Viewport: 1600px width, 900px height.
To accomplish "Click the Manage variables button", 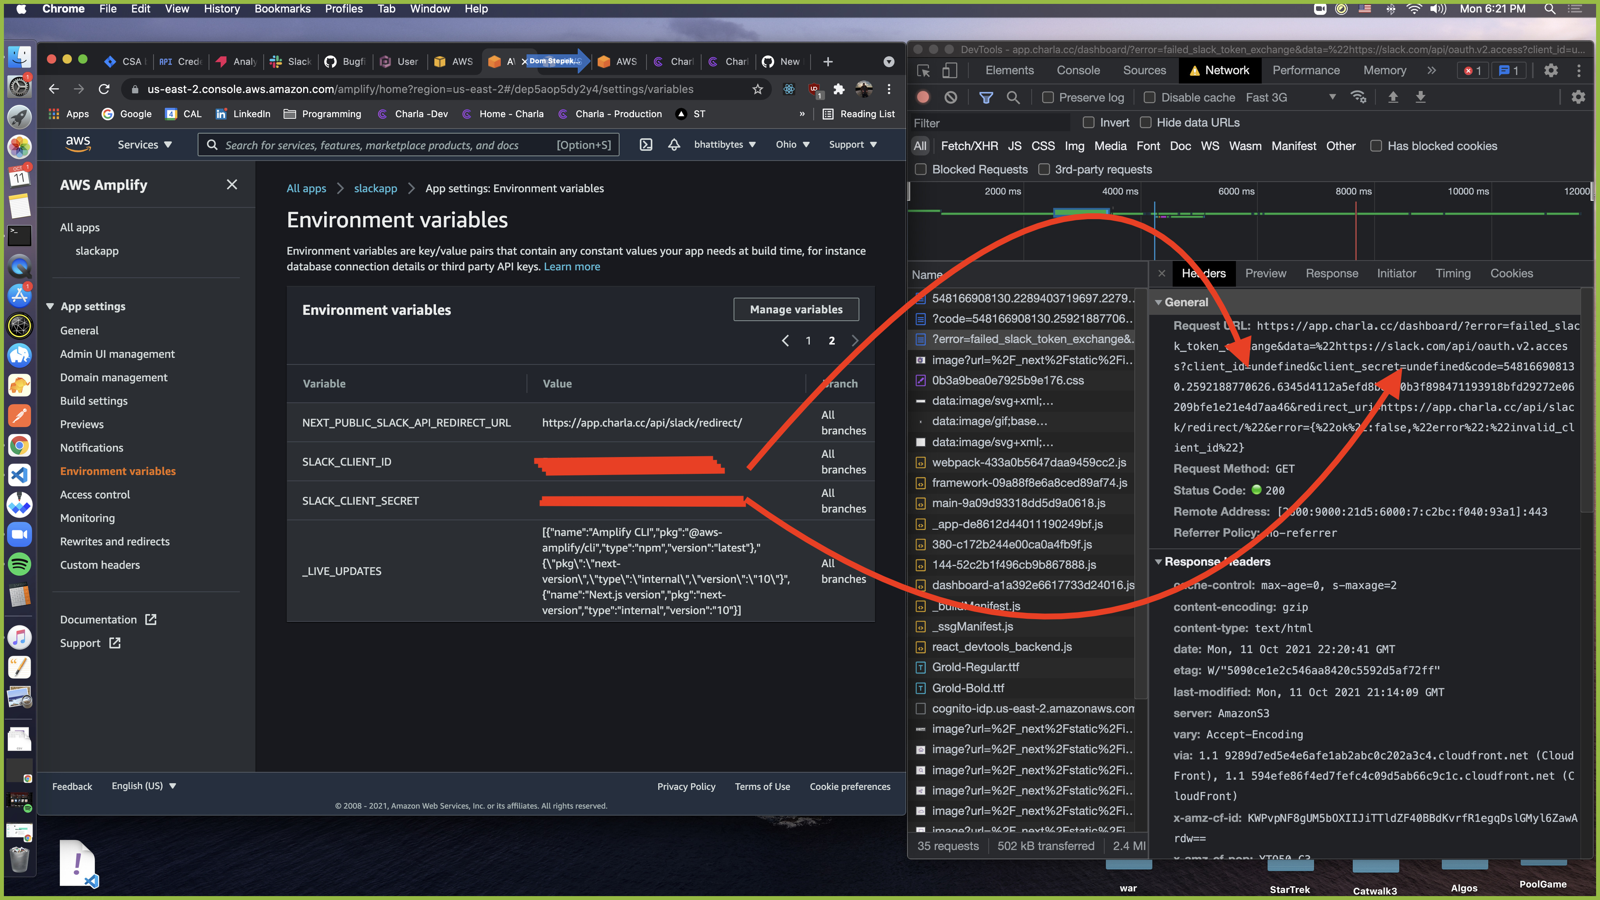I will [796, 309].
